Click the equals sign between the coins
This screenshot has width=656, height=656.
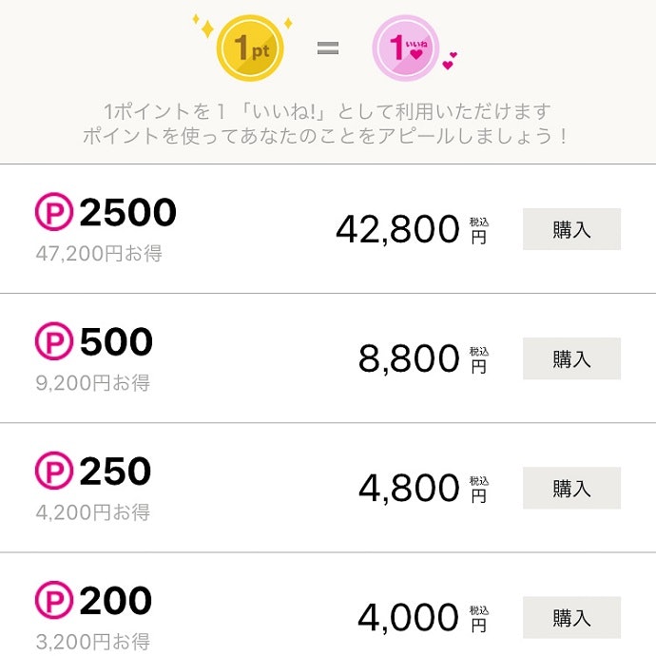click(x=327, y=48)
